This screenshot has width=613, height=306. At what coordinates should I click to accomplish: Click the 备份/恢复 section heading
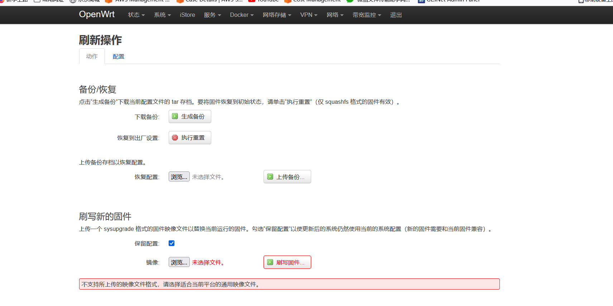click(98, 89)
